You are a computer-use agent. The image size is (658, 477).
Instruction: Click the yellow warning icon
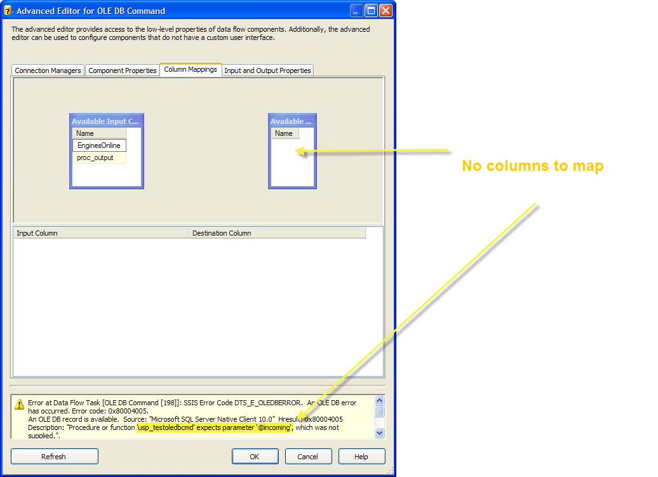(x=19, y=405)
